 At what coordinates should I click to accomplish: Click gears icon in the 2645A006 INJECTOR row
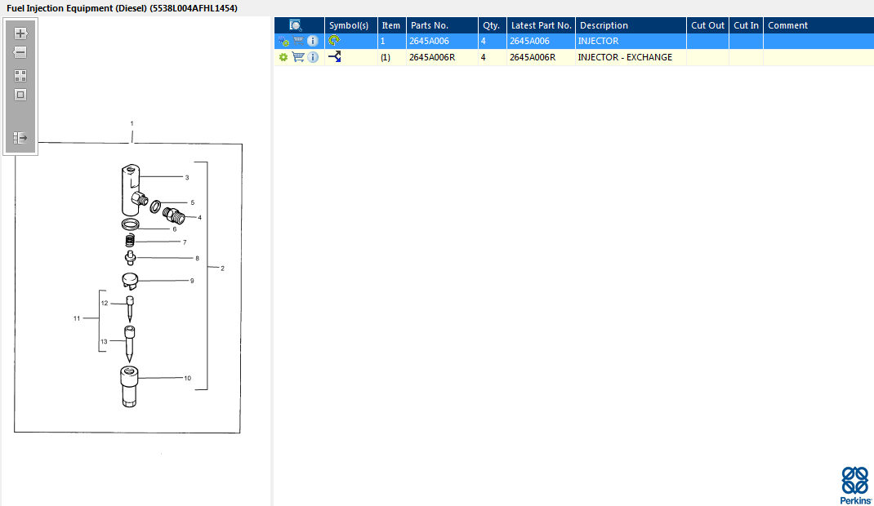point(283,41)
